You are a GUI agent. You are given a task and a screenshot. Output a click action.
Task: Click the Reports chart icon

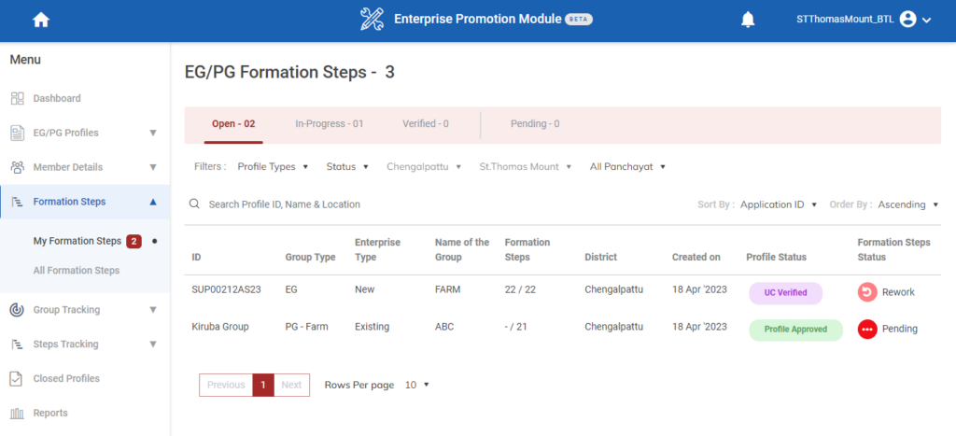pos(17,413)
